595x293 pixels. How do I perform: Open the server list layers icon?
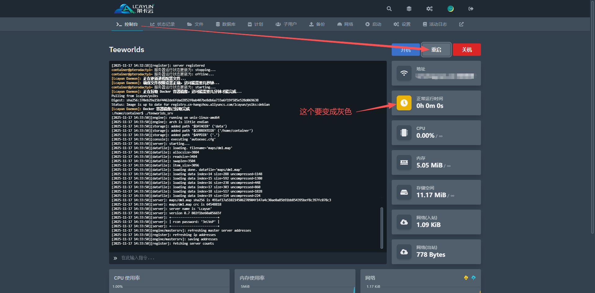409,9
